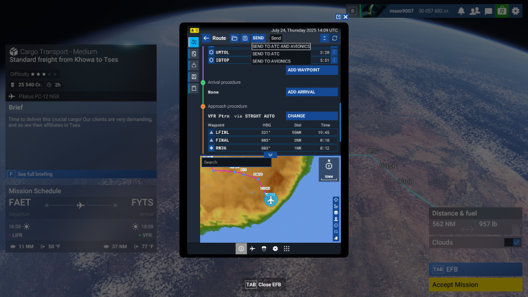528x297 pixels.
Task: Choose Send to ATC and Avionics
Action: pyautogui.click(x=280, y=47)
